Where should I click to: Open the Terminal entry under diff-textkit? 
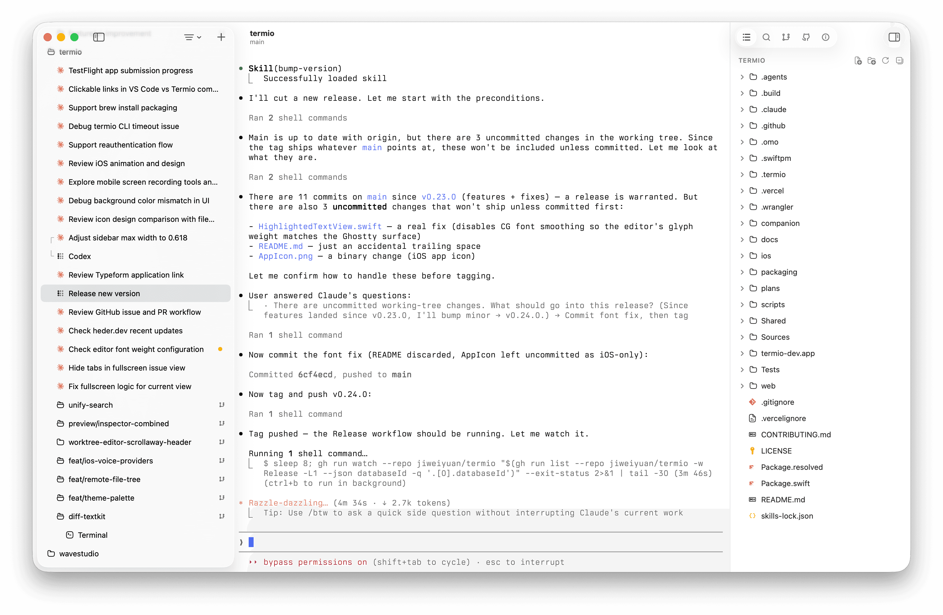coord(135,535)
